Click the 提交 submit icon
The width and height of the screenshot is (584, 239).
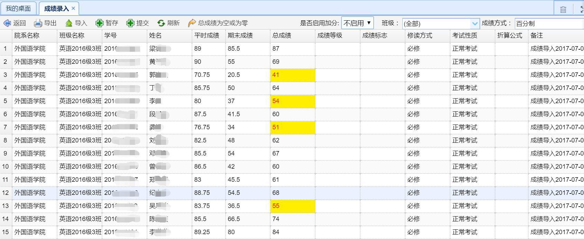pyautogui.click(x=130, y=23)
